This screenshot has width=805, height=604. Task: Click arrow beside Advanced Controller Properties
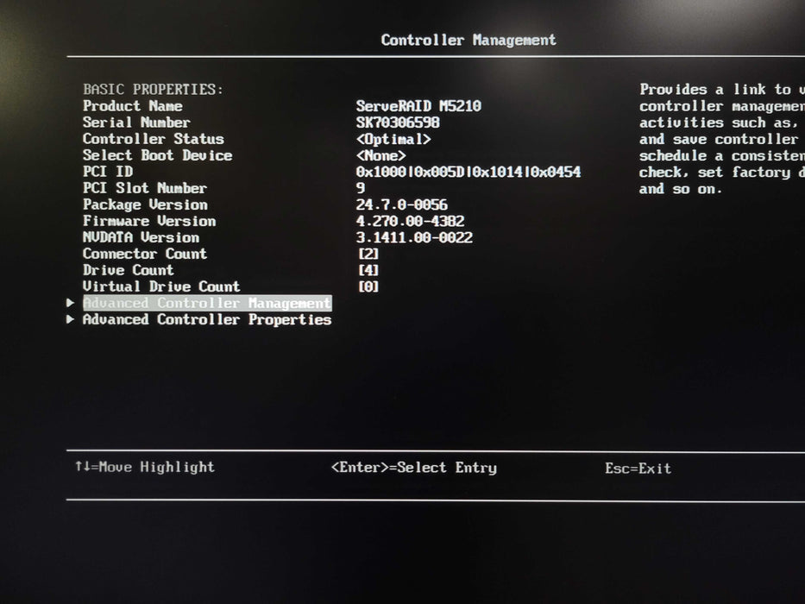tap(71, 320)
